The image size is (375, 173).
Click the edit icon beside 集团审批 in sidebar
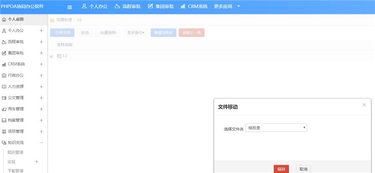point(4,53)
